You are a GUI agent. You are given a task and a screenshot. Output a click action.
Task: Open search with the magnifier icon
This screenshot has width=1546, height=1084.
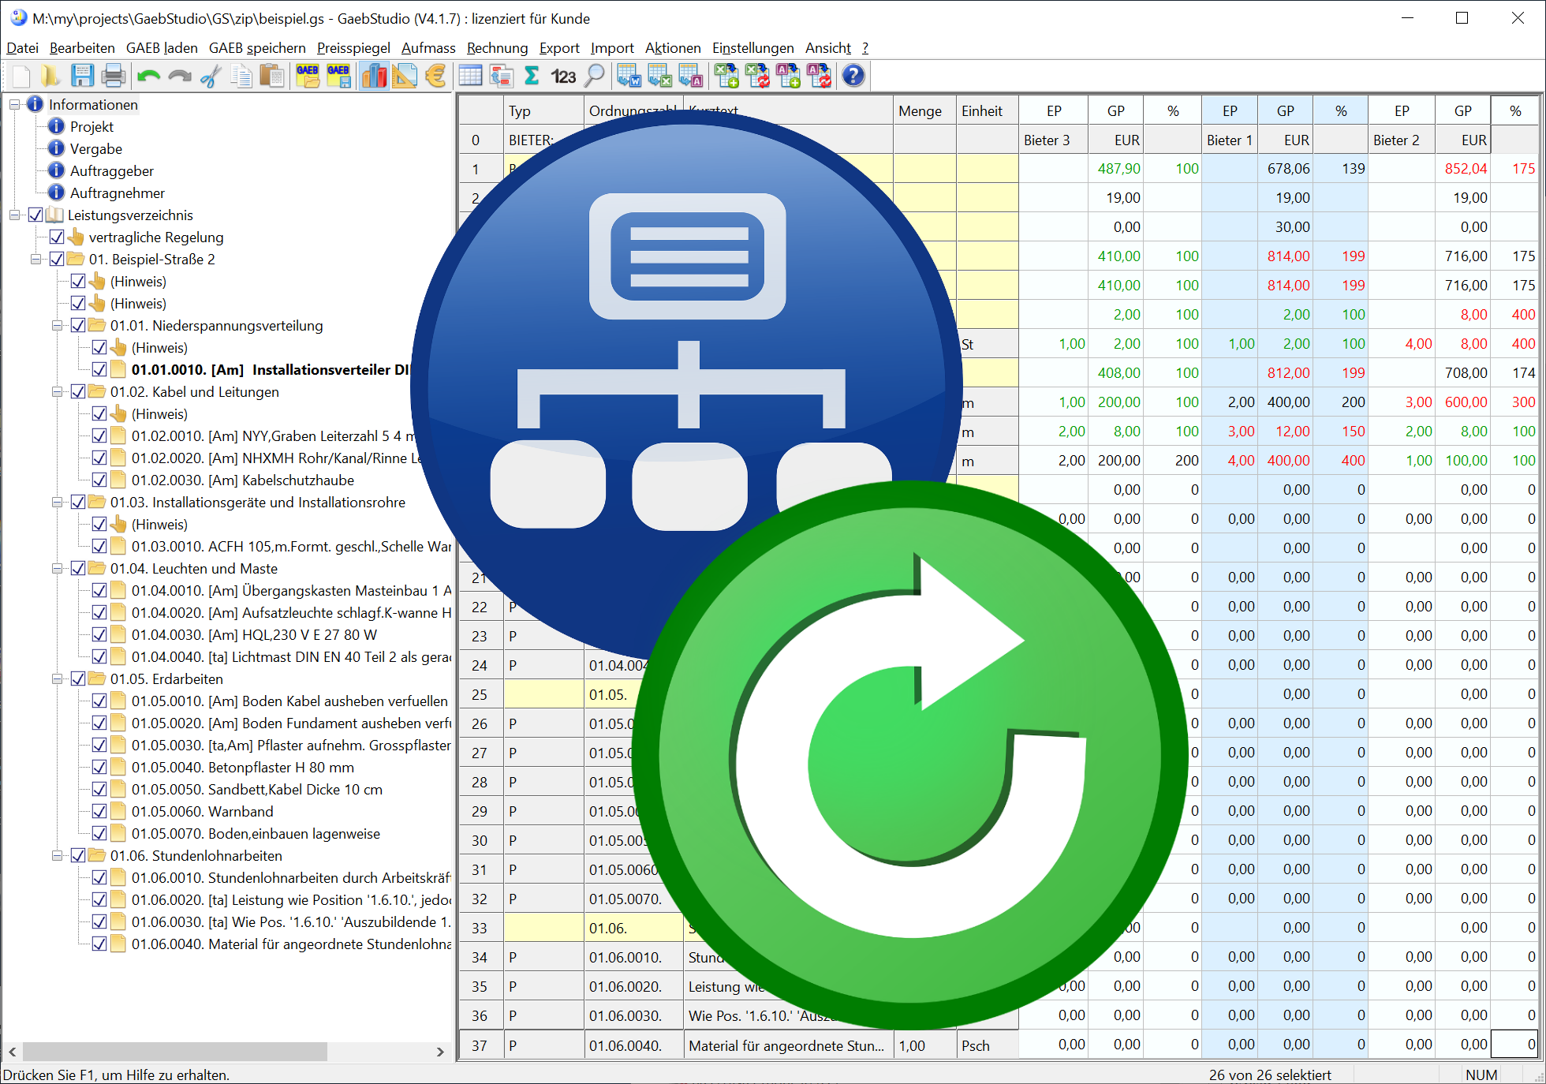pyautogui.click(x=595, y=77)
